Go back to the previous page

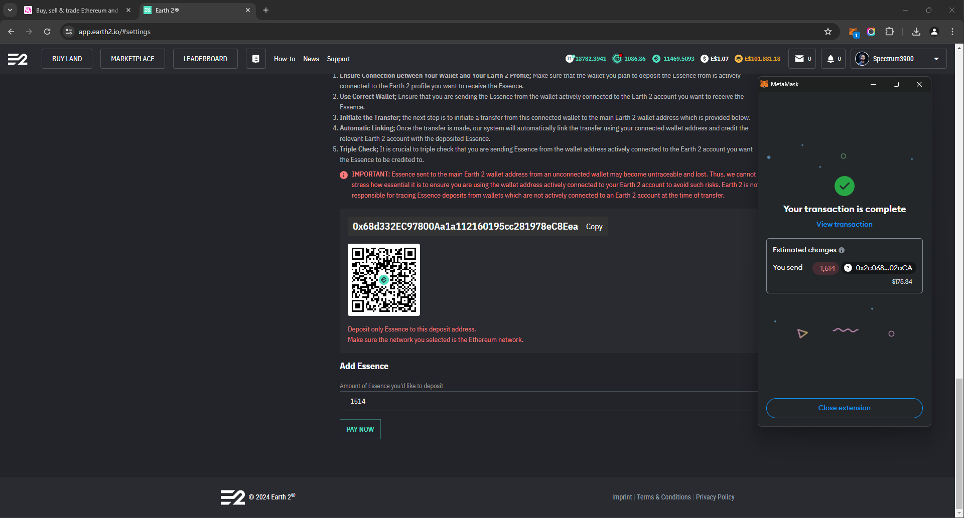pos(11,32)
